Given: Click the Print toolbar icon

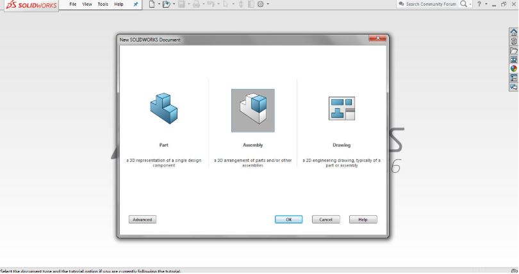Looking at the screenshot, I should (196, 4).
